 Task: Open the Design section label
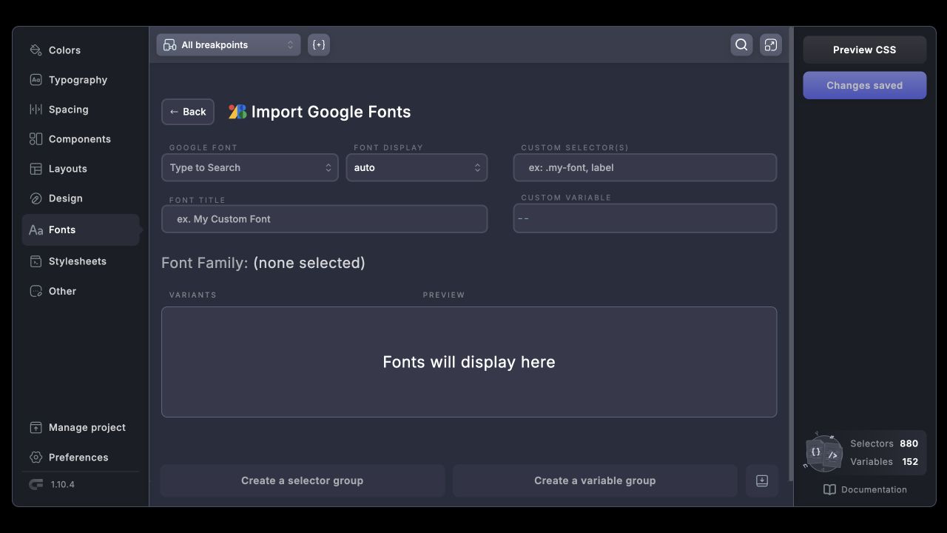(65, 198)
